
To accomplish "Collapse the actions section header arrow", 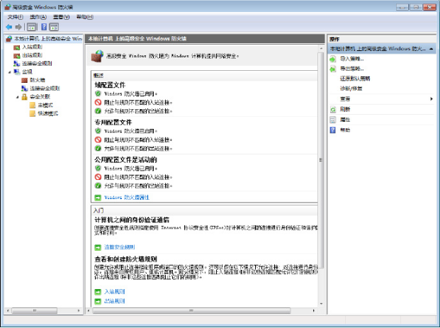I will 431,49.
